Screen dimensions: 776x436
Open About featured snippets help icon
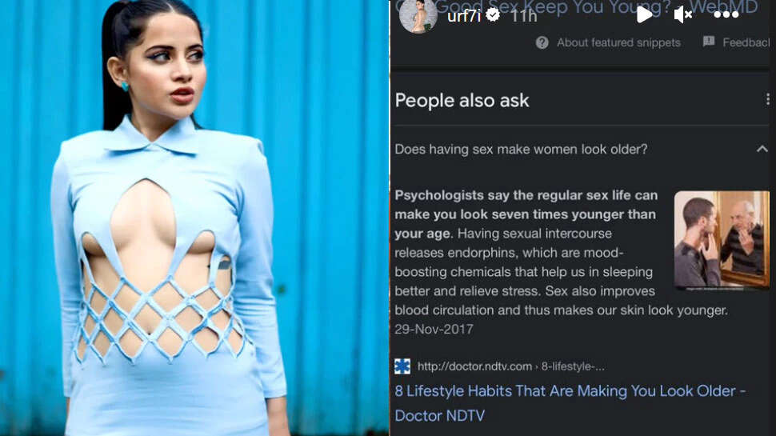[542, 42]
